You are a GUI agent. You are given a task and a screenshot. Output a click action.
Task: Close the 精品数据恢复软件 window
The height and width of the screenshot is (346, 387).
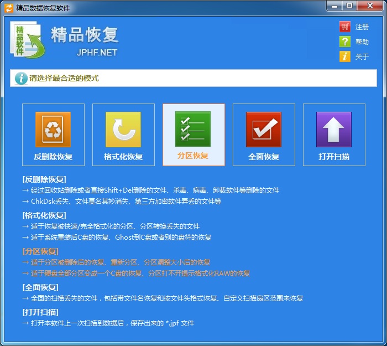tap(370, 6)
